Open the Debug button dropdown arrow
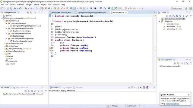 pos(17,8)
